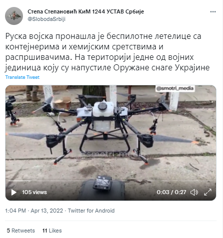
Task: Open the Степа Степановић display name
Action: [x=86, y=11]
